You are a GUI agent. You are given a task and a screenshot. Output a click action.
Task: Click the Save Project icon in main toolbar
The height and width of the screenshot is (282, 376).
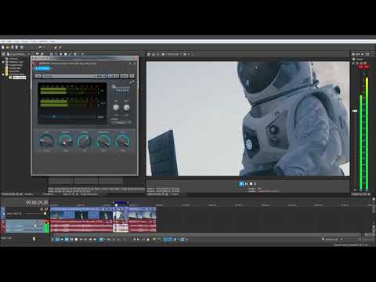coord(13,47)
